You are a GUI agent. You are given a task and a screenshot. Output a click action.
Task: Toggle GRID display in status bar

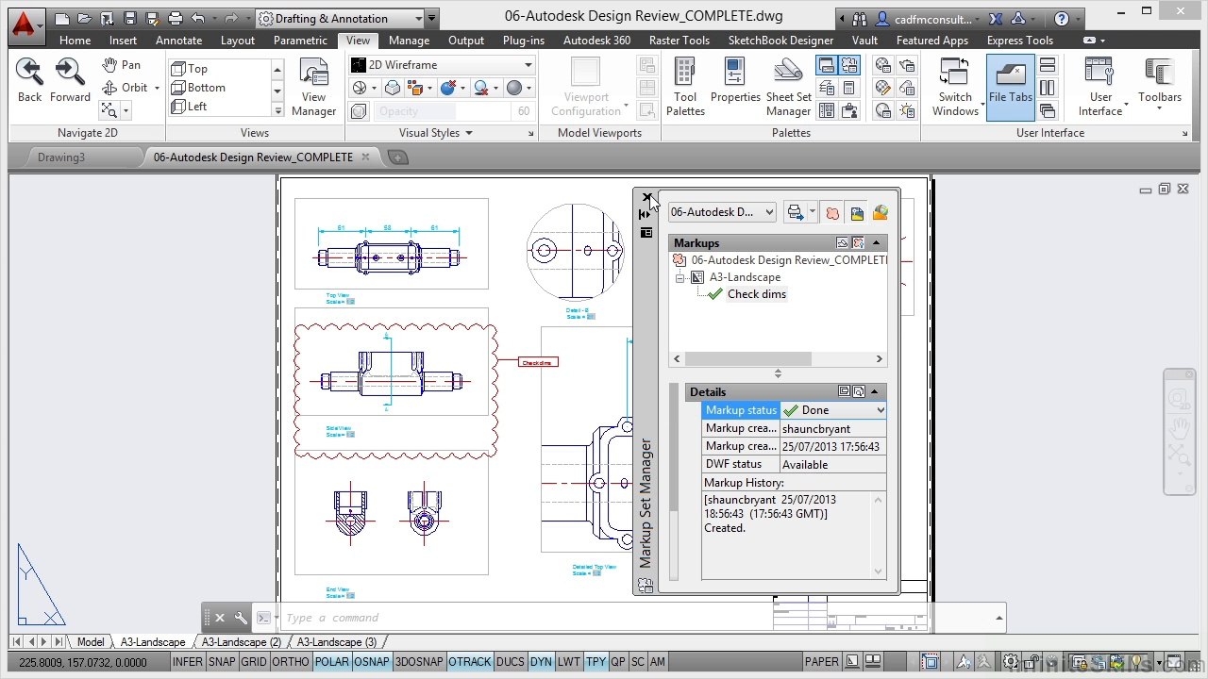[253, 662]
